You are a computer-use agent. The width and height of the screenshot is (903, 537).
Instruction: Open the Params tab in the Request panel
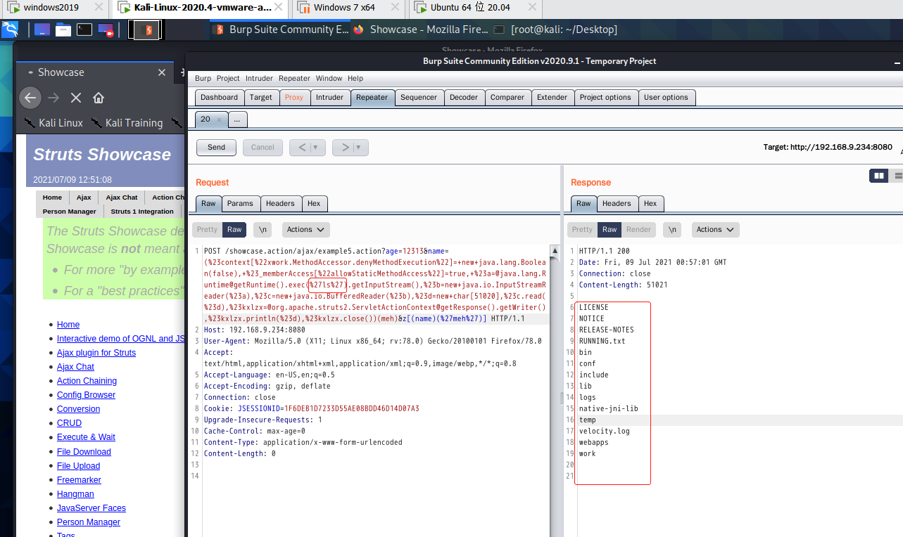[240, 203]
